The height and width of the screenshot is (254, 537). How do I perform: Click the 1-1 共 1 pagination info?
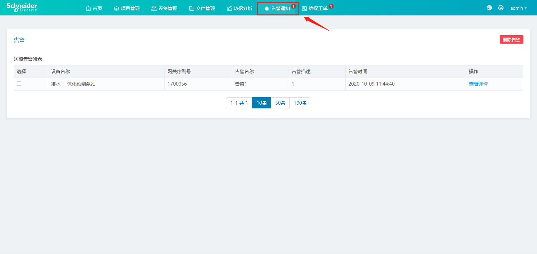point(239,103)
